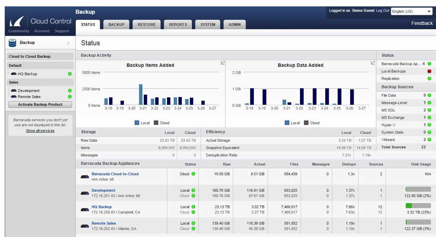436x237 pixels.
Task: Switch to the Admin tab
Action: click(x=235, y=24)
